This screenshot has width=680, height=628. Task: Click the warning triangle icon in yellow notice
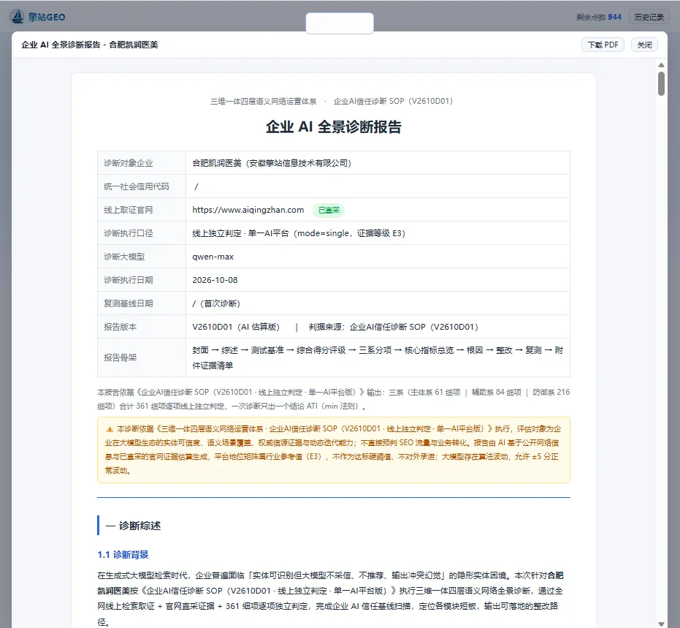point(110,429)
